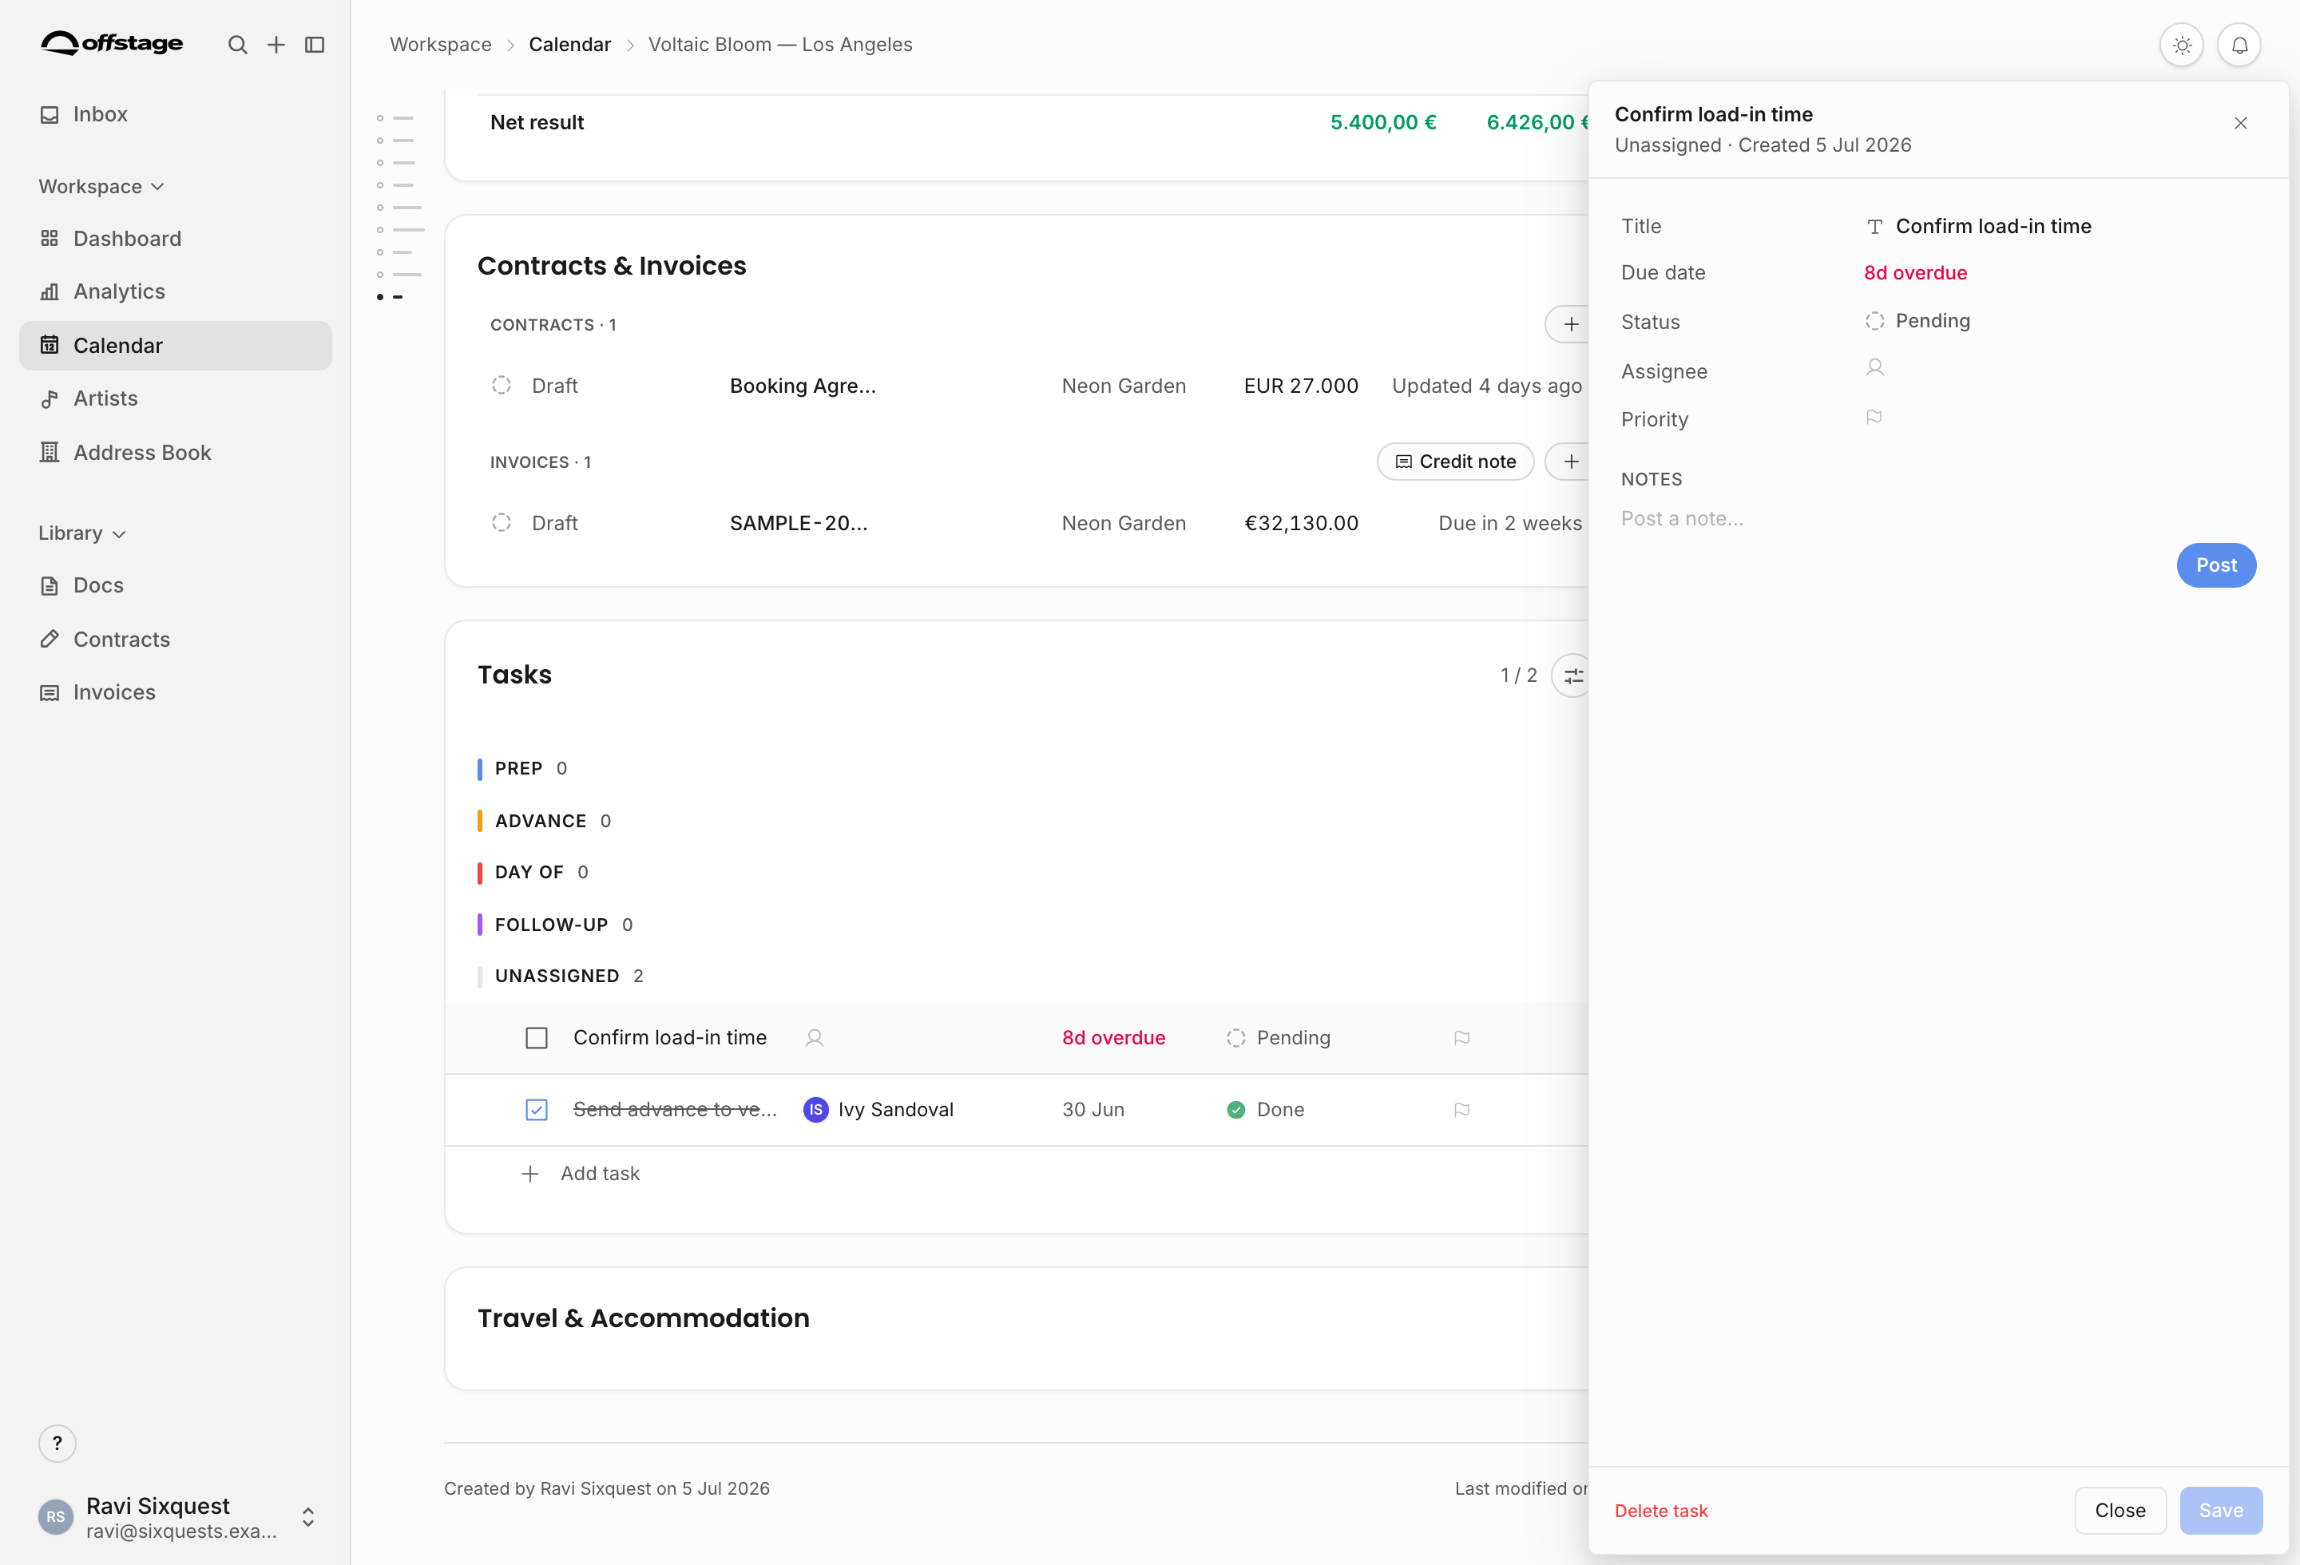Close the task panel with X icon
The width and height of the screenshot is (2300, 1565).
click(x=2241, y=123)
